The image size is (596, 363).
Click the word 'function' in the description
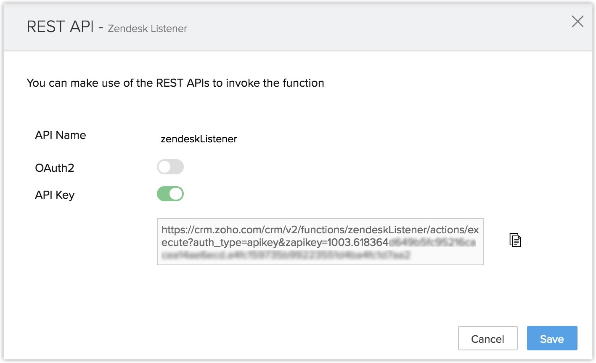point(303,83)
